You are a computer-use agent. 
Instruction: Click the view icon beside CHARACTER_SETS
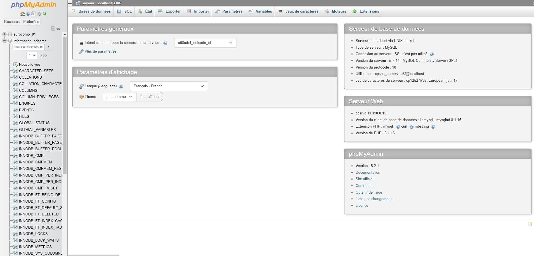(x=16, y=71)
